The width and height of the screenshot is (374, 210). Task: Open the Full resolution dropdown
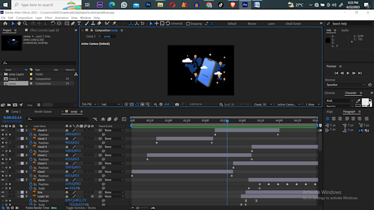(111, 104)
